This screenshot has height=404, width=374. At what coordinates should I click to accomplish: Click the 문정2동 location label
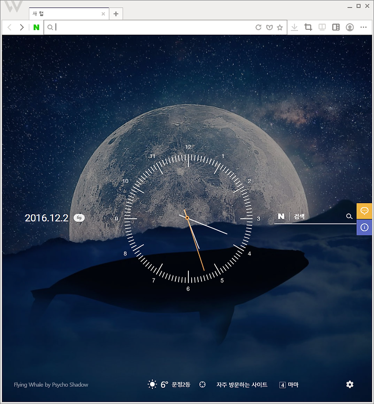coord(181,385)
